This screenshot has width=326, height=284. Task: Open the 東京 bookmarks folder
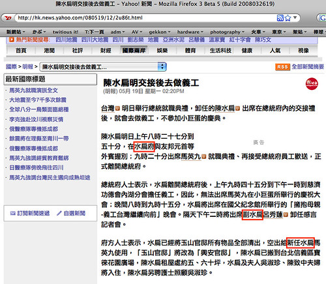pyautogui.click(x=279, y=32)
